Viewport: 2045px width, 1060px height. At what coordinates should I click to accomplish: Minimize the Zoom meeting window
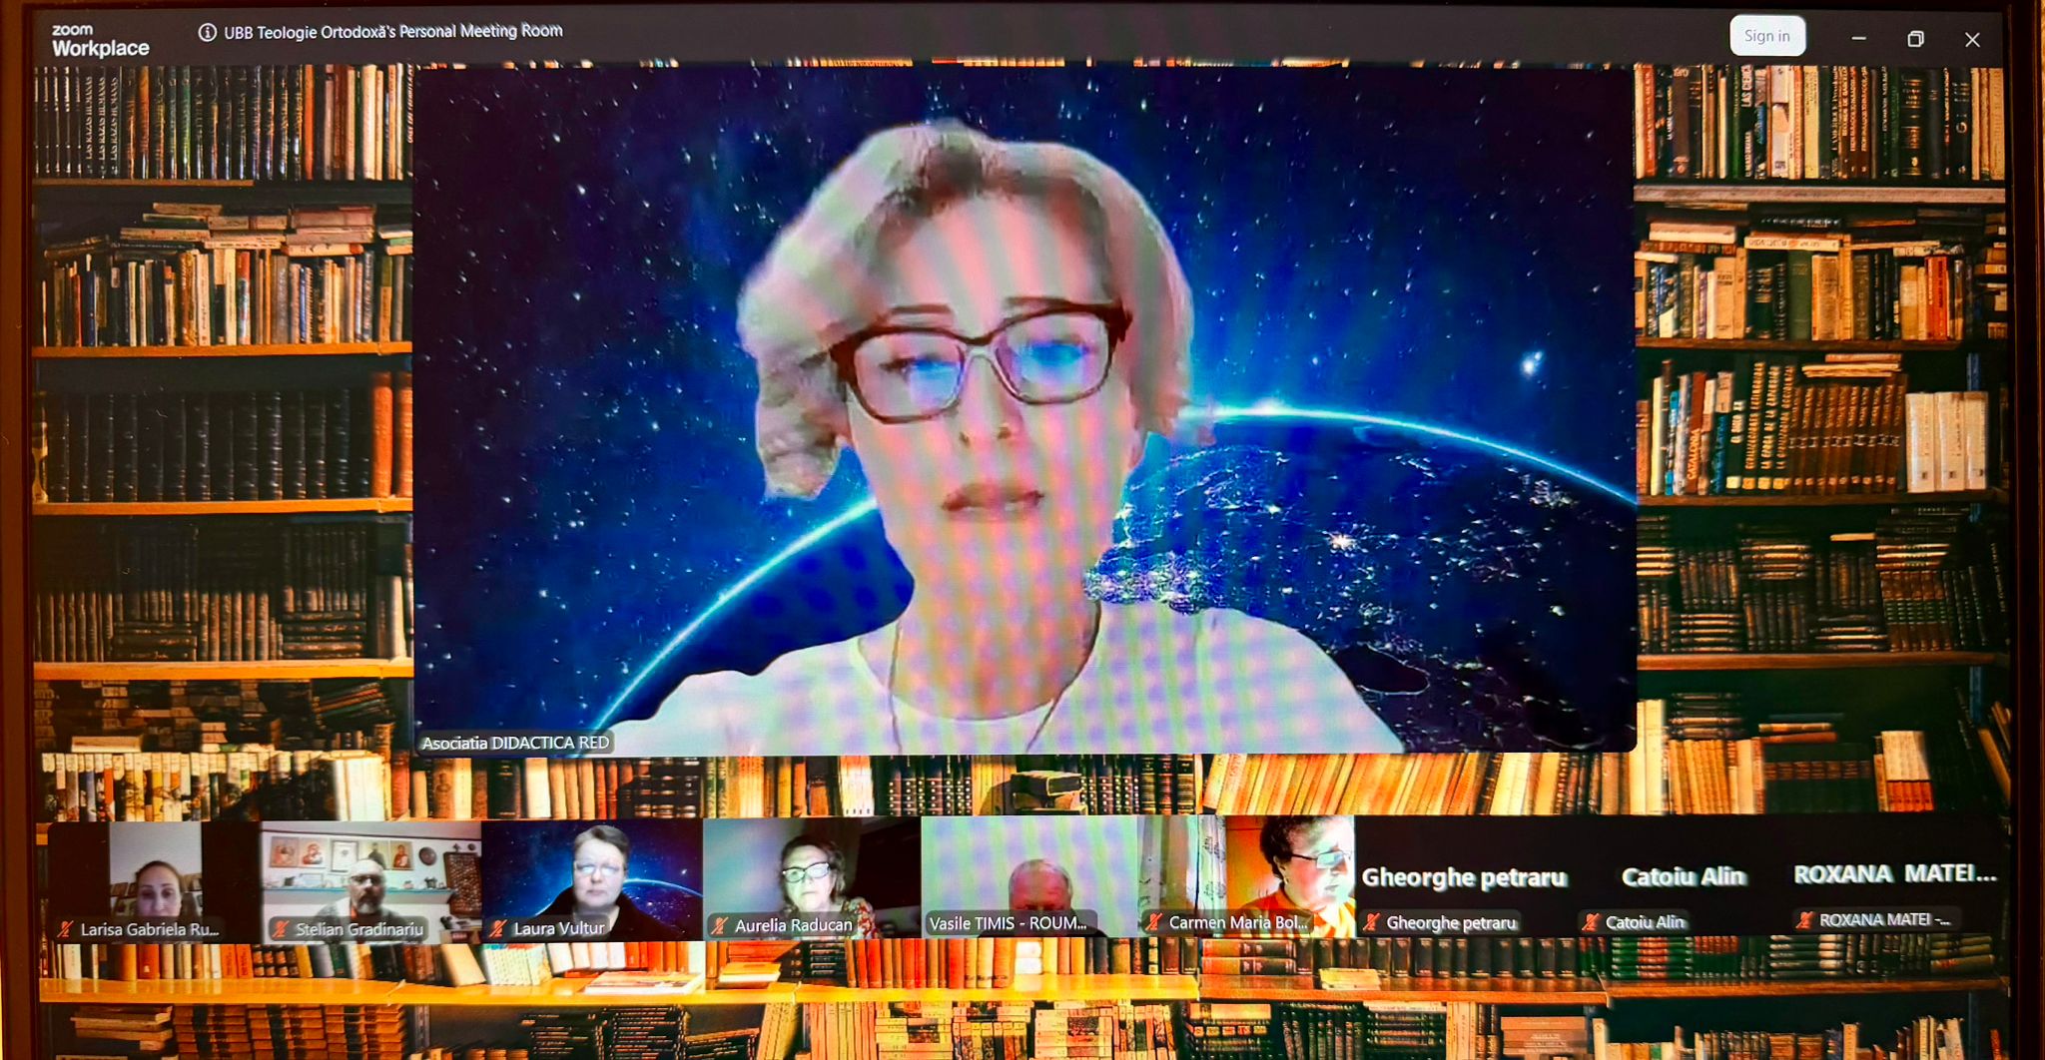tap(1858, 39)
